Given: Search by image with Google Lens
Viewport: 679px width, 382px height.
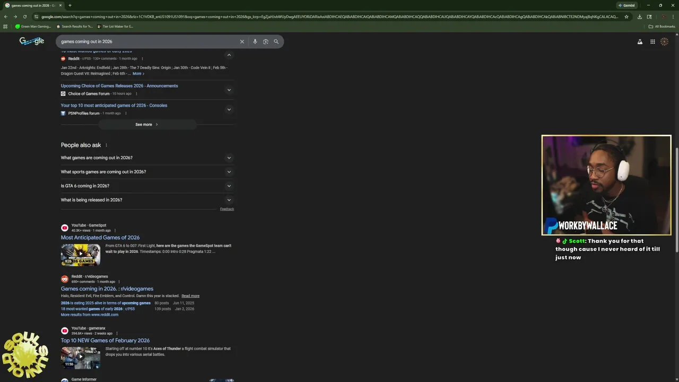Looking at the screenshot, I should 265,41.
